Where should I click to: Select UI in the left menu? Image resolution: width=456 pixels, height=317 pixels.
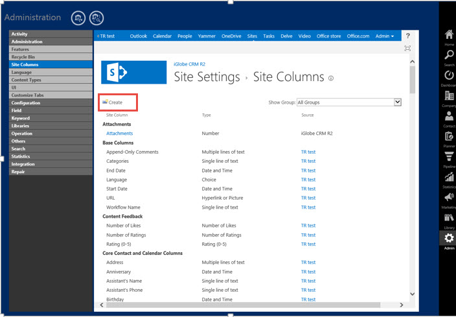(51, 88)
